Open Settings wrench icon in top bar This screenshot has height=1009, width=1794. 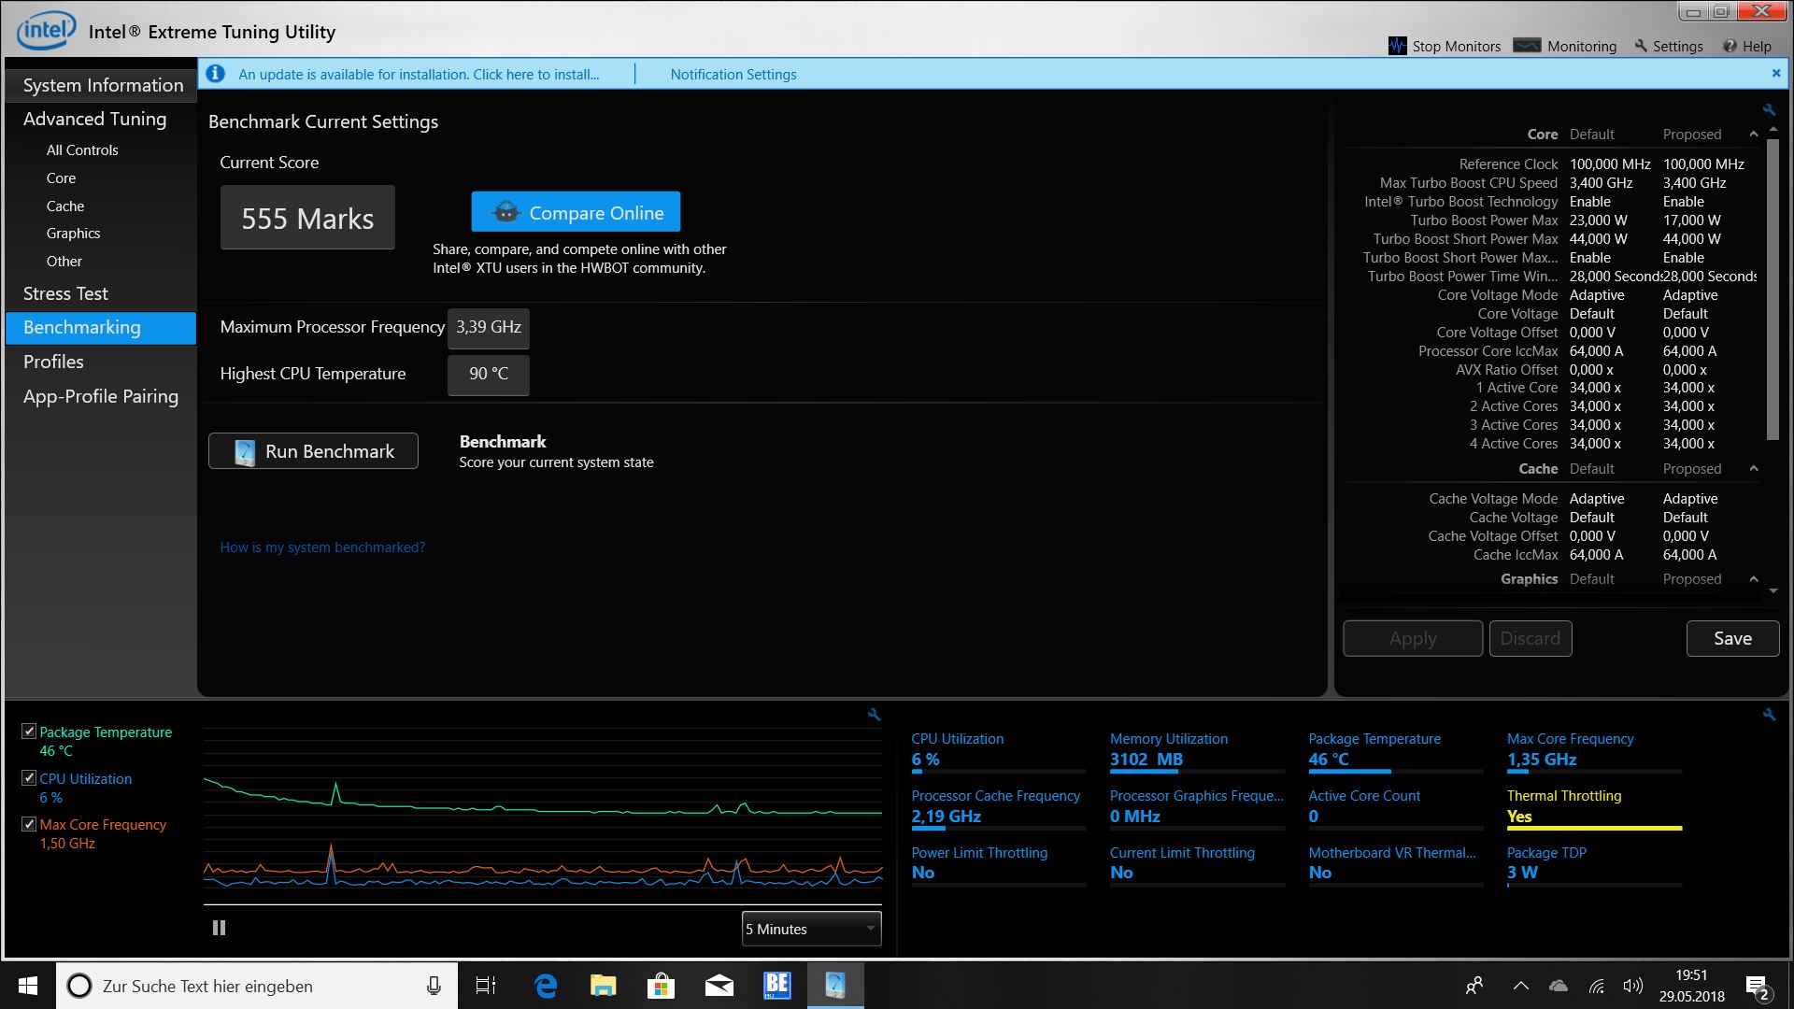(x=1641, y=46)
